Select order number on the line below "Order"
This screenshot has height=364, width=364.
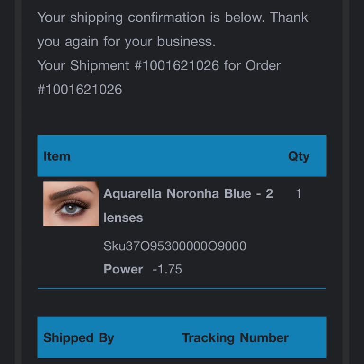[80, 89]
